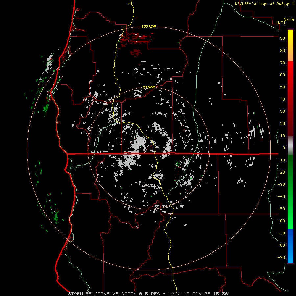
Task: Click the 80 value on velocity scale
Action: coord(283,50)
